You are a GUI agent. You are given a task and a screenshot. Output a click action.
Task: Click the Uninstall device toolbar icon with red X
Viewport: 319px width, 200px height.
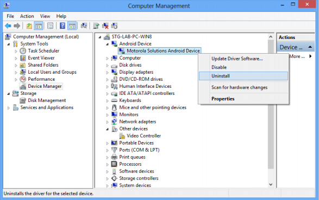click(x=105, y=26)
